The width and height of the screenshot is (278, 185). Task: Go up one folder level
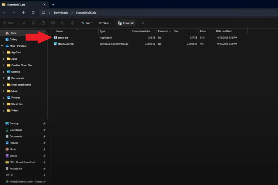[x=23, y=12]
